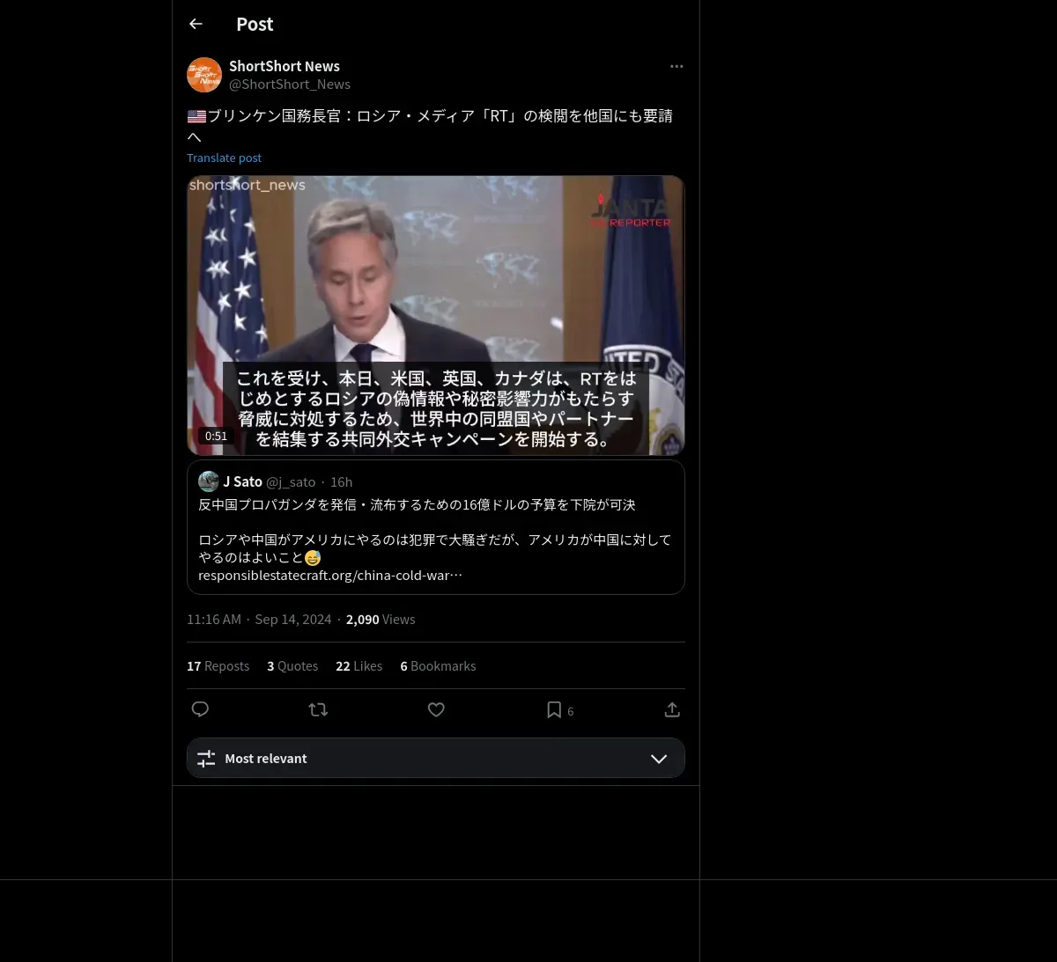Viewport: 1057px width, 962px height.
Task: Show the 22 Likes list
Action: pos(359,666)
